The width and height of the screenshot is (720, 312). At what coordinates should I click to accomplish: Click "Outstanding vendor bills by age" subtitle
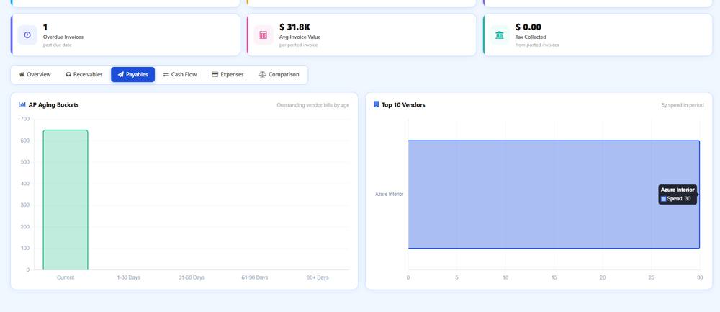(x=312, y=105)
